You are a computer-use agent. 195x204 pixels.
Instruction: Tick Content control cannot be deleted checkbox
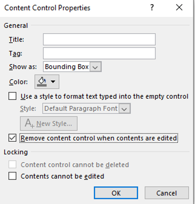12,165
